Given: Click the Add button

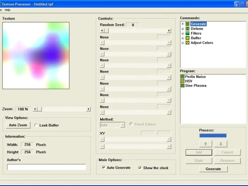Looking at the screenshot, I should click(x=199, y=152).
